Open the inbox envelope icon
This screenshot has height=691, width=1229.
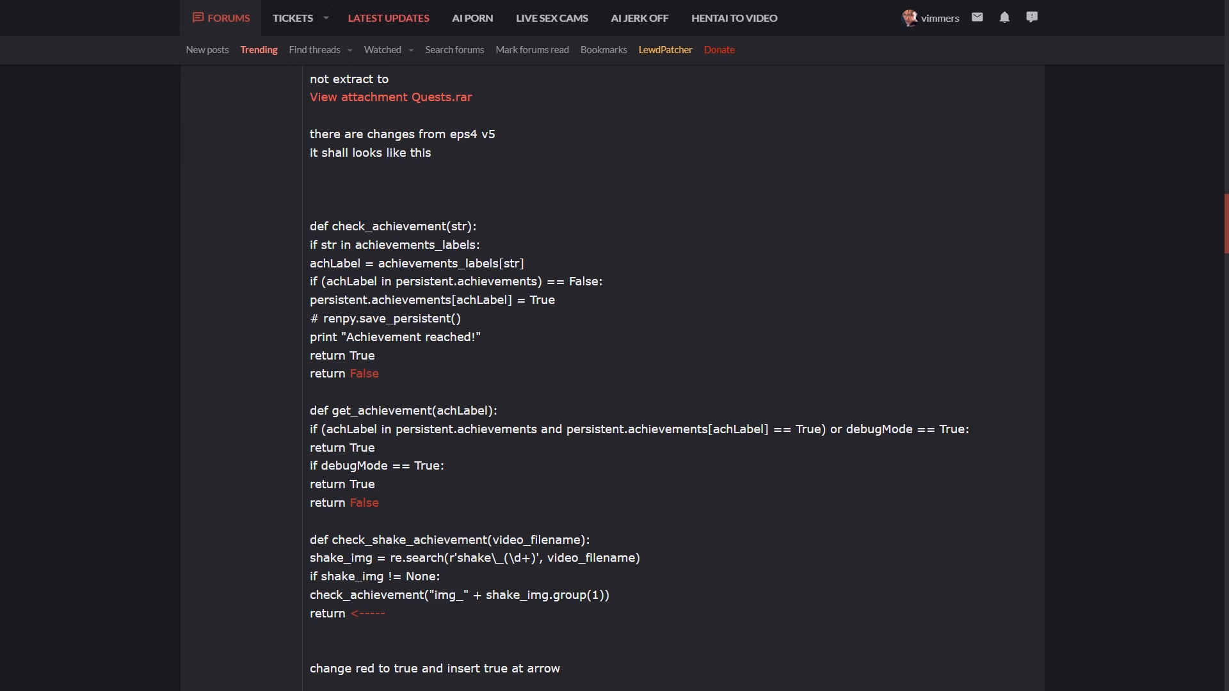tap(977, 17)
